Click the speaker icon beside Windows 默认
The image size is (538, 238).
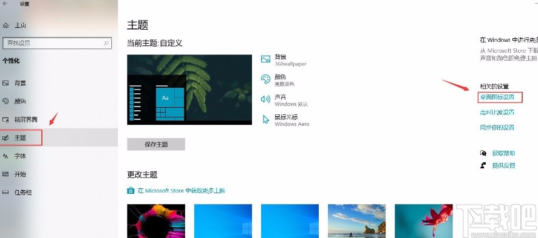(x=265, y=99)
